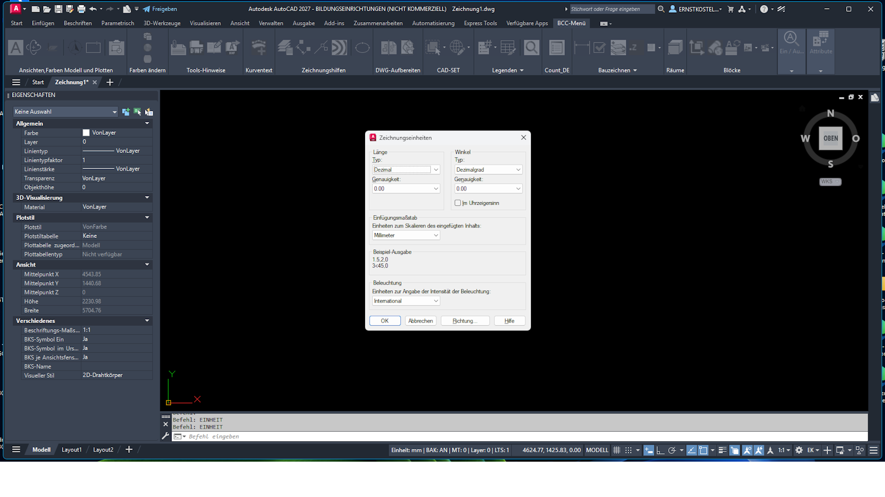Click the Abbrechen button
Viewport: 885px width, 497px height.
tap(420, 321)
